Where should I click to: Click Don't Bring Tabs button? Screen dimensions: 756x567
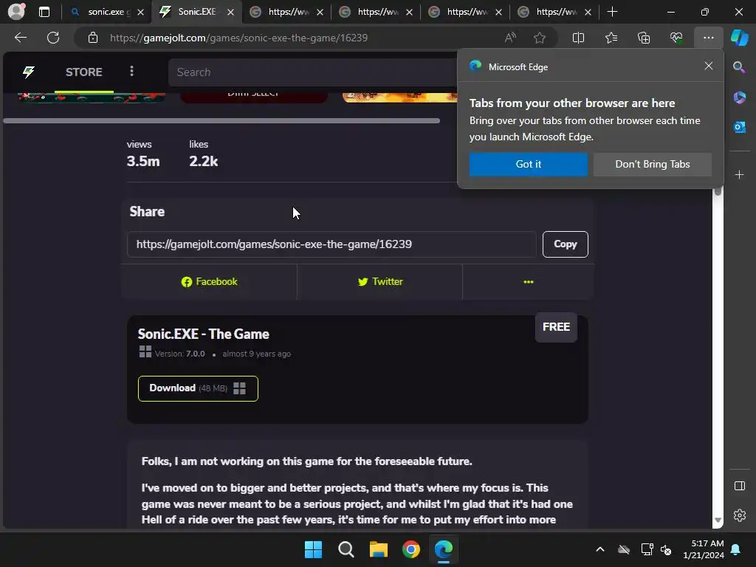653,165
